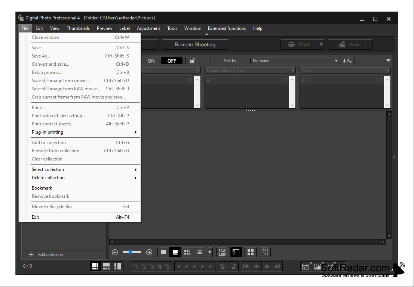Open the tool palette sliders icon
Viewport: 414px width, 287px height.
pos(306,266)
